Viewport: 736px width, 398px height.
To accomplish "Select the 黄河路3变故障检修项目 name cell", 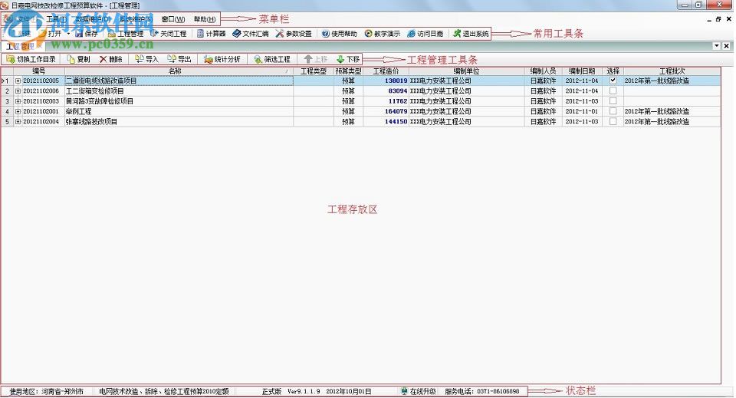I will (x=179, y=101).
